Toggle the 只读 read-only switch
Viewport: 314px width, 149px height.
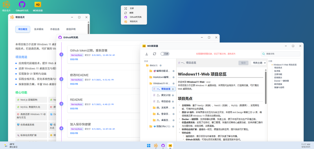[165, 54]
